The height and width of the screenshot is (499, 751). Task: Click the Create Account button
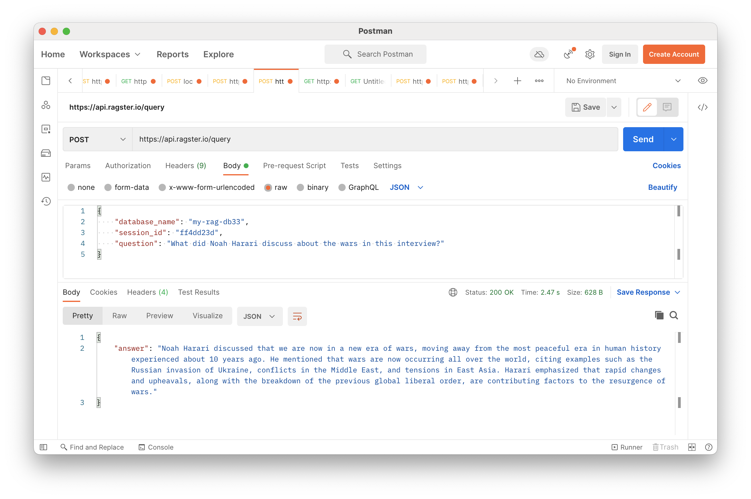point(673,55)
